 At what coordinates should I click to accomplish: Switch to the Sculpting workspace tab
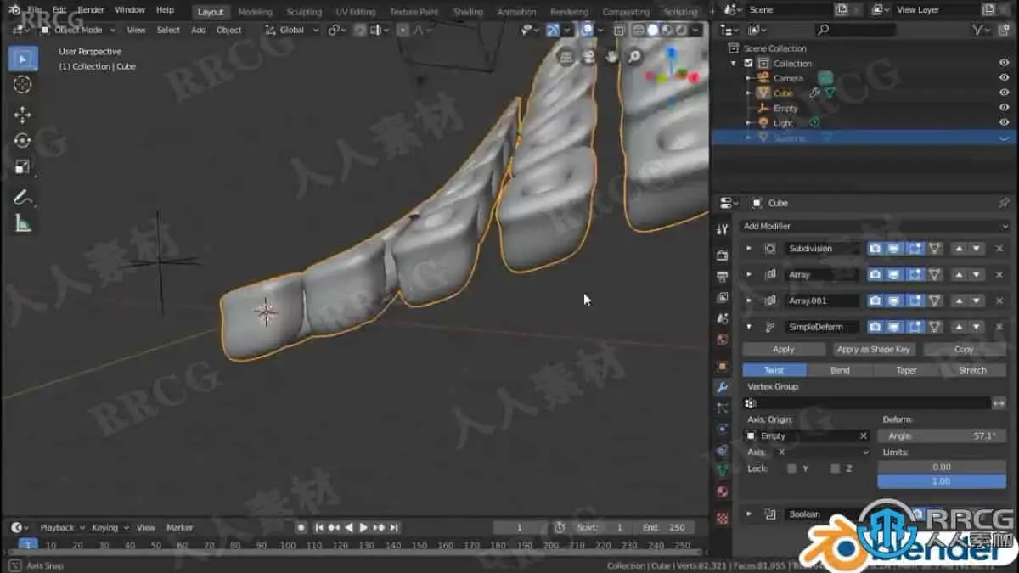click(x=304, y=12)
